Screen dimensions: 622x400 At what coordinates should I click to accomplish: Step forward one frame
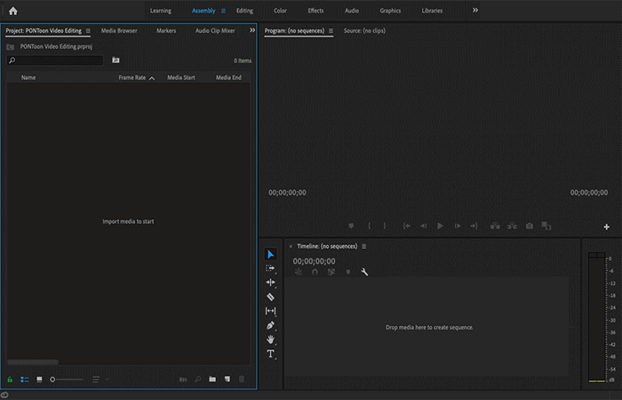click(x=458, y=226)
